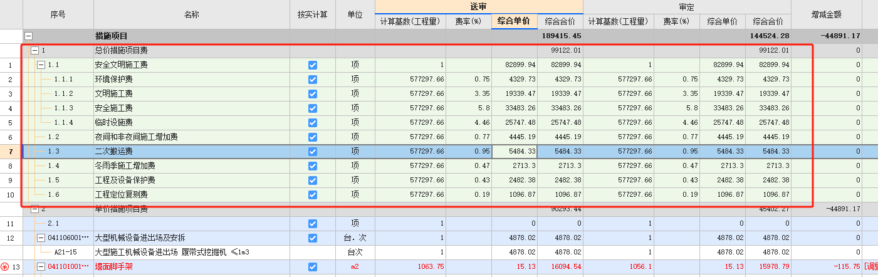Toggle 按实计算 checkbox in row 2.1
Image resolution: width=878 pixels, height=277 pixels.
pos(313,223)
